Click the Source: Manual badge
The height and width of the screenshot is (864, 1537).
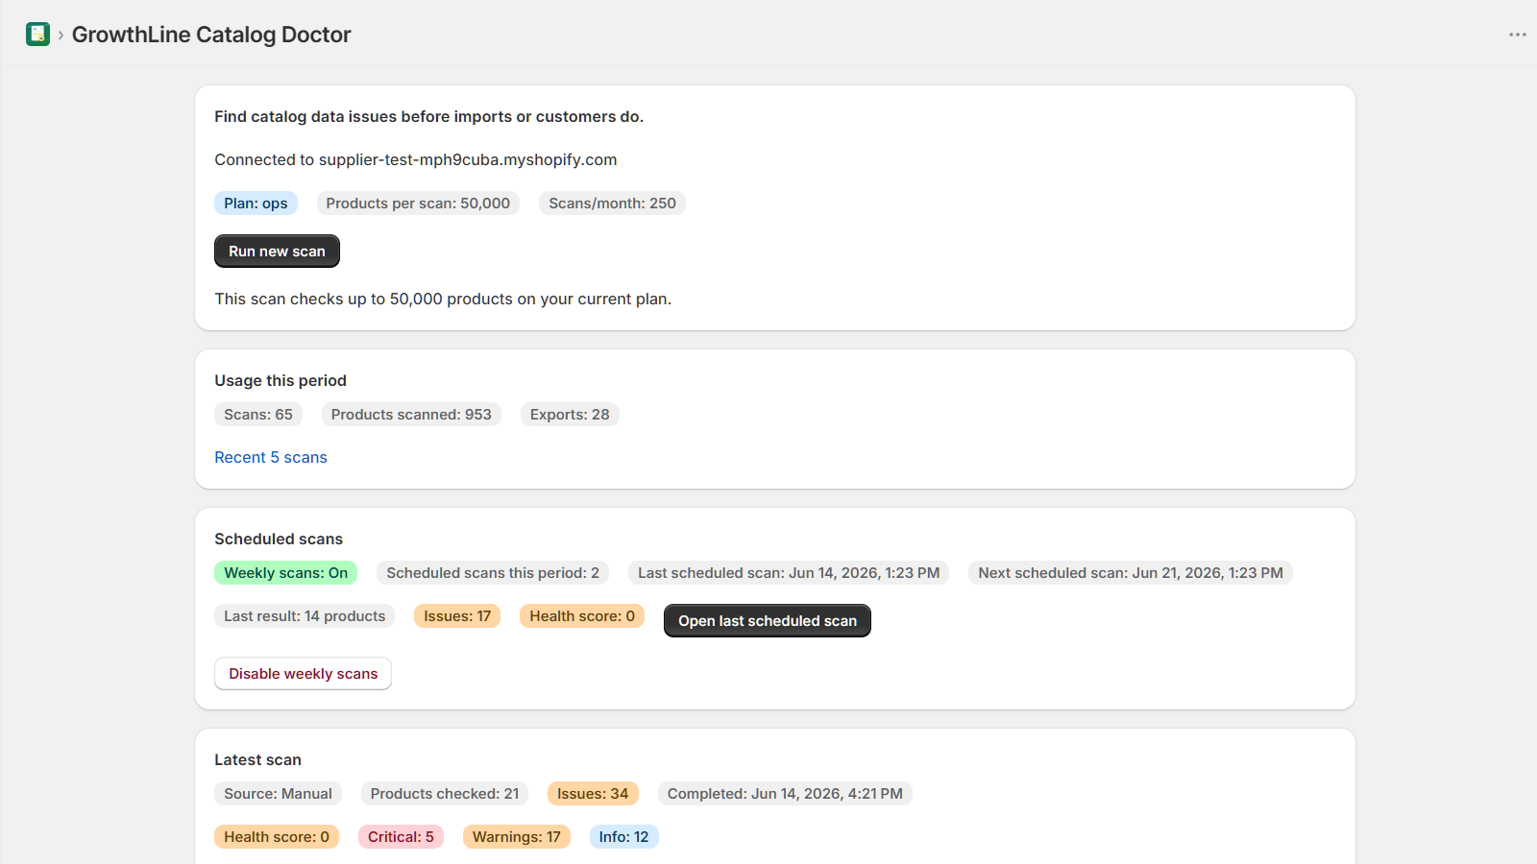[x=278, y=794]
